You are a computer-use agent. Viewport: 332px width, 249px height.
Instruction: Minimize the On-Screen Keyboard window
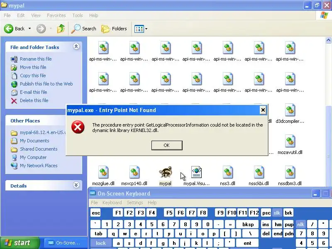click(x=315, y=193)
